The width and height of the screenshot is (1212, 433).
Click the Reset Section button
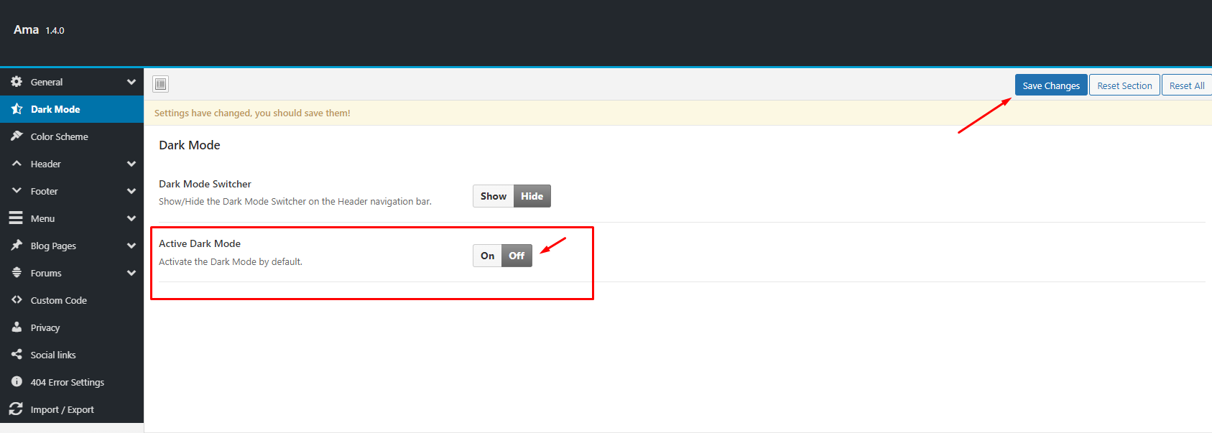point(1124,85)
